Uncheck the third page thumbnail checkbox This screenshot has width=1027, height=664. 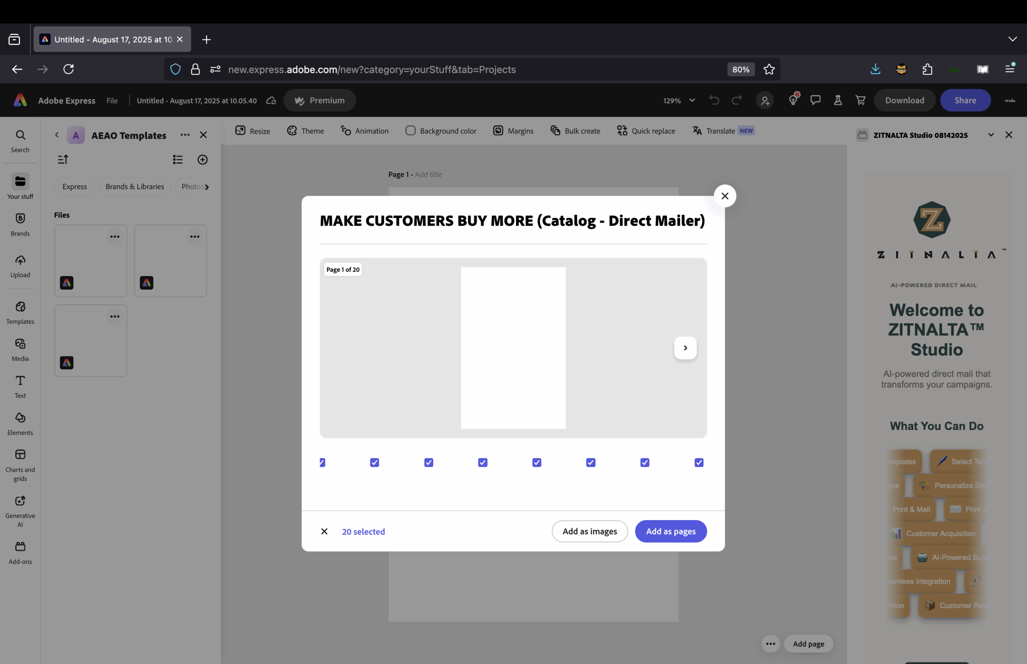click(428, 462)
